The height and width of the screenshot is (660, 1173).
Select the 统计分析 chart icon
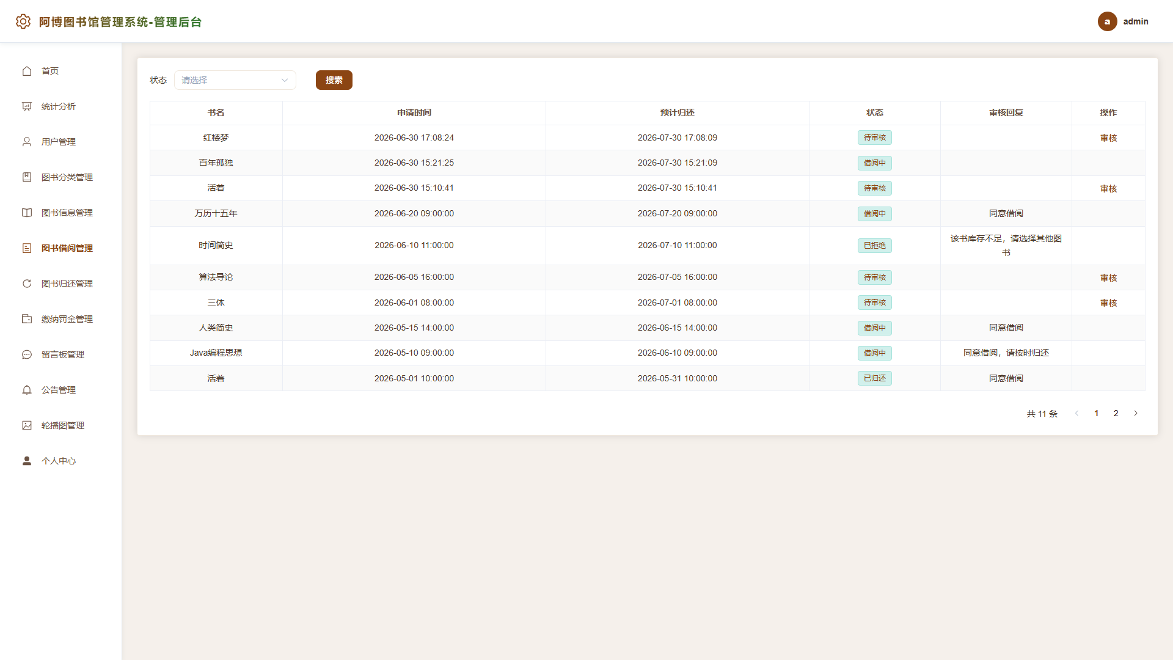27,106
